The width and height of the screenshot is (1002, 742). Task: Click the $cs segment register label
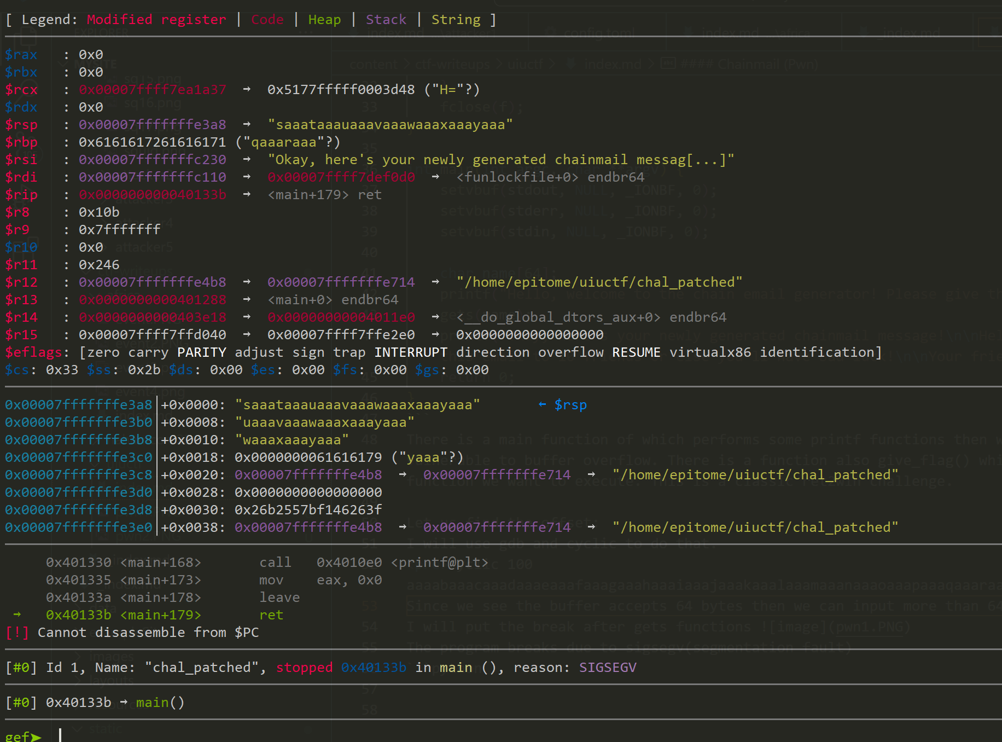click(17, 370)
